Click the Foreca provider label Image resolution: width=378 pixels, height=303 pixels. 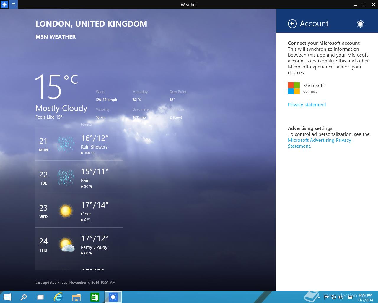86,125
